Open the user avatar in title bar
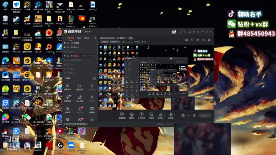 (x=174, y=31)
